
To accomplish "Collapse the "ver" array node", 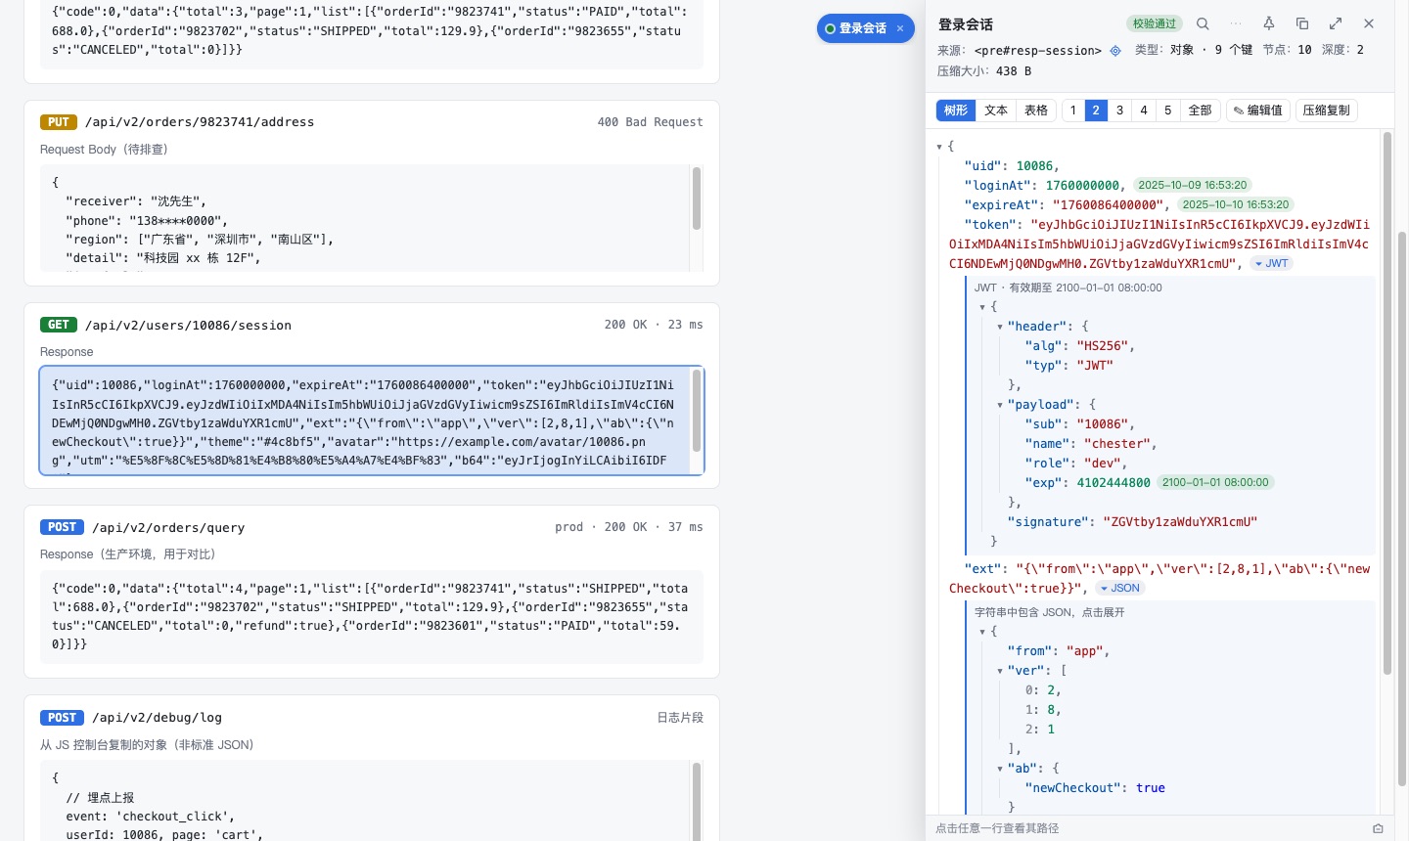I will (1000, 671).
